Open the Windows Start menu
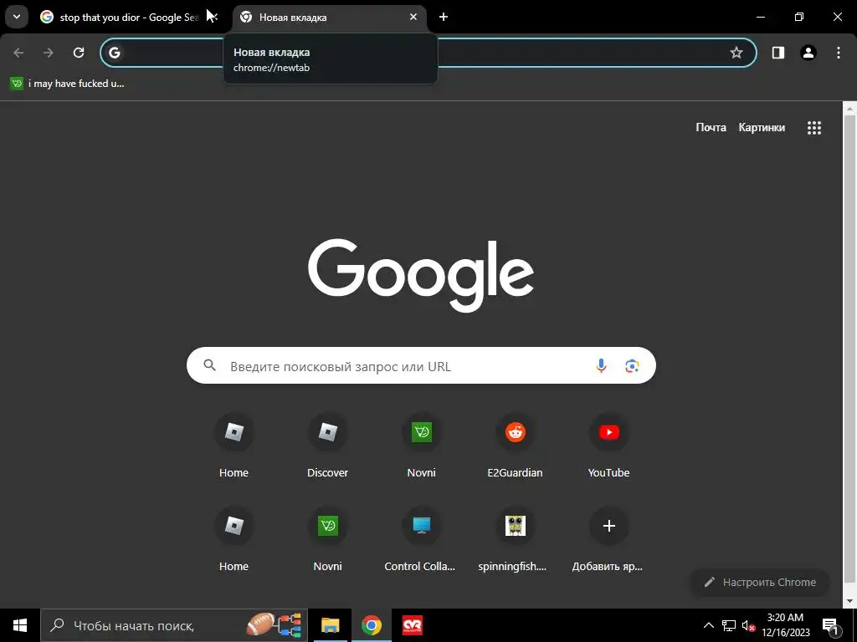Viewport: 857px width, 642px height. pos(20,625)
